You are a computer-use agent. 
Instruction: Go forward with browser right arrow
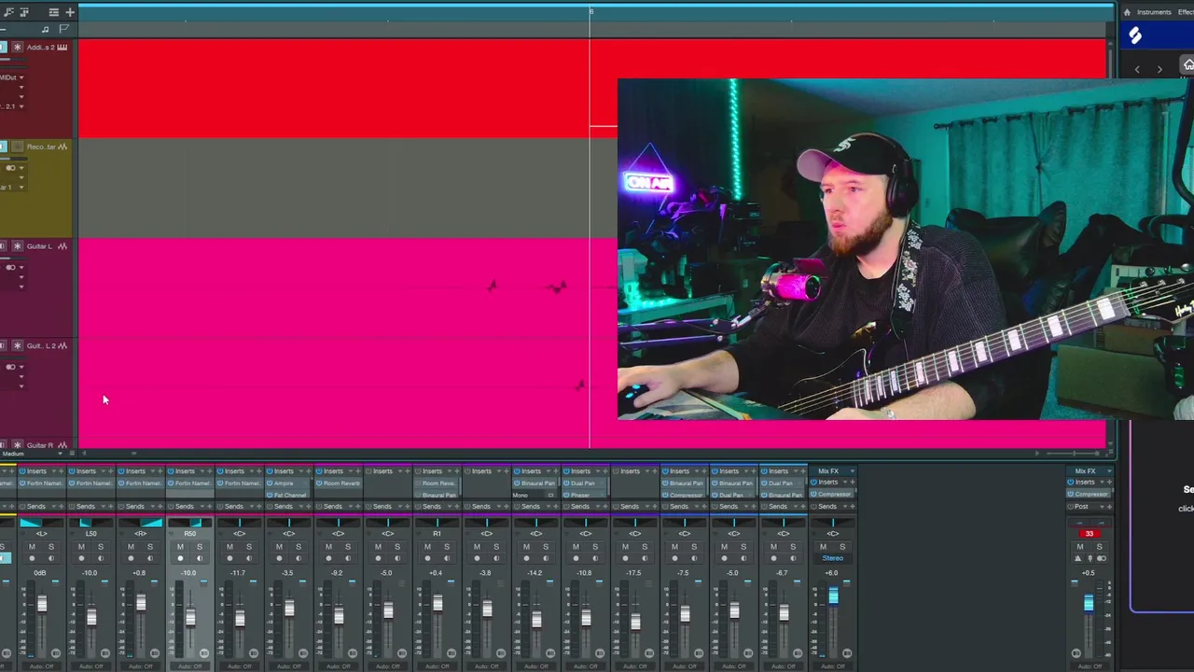1159,69
